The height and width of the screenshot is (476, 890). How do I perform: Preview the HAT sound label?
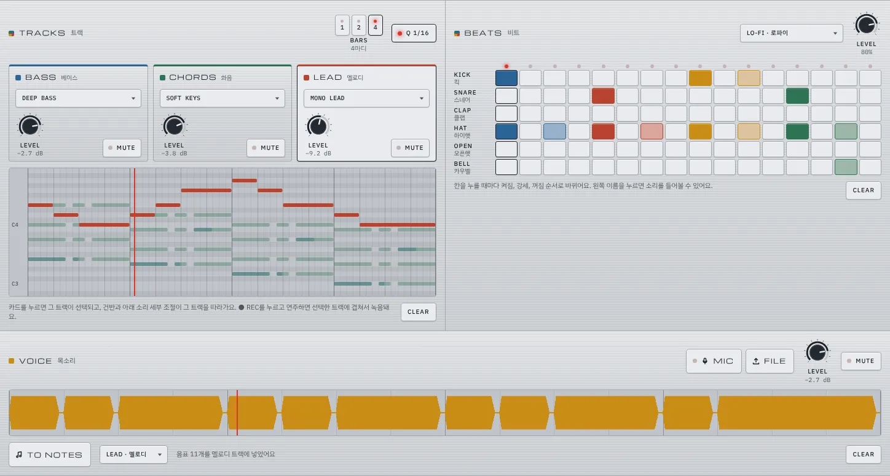(462, 131)
